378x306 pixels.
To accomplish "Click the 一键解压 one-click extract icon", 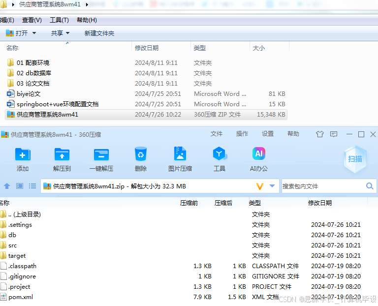I will [101, 154].
